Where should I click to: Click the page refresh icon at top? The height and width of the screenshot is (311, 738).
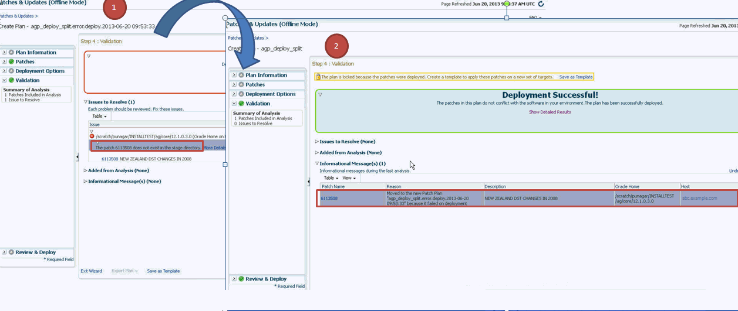(x=541, y=4)
